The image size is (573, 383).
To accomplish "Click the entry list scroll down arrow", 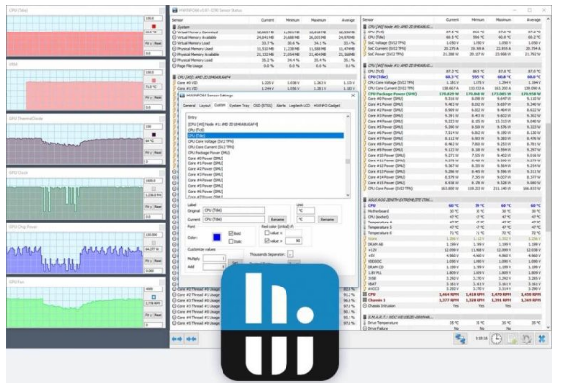I will point(348,195).
